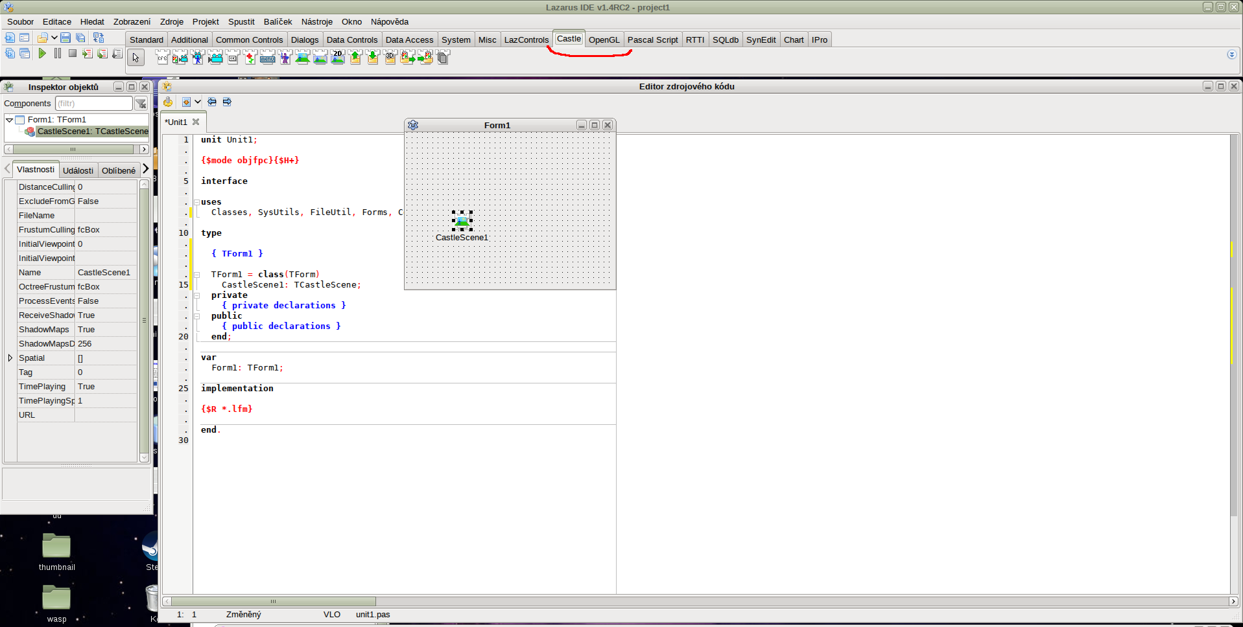Image resolution: width=1243 pixels, height=627 pixels.
Task: Select CastleScene1 component on Form1 designer
Action: [462, 221]
